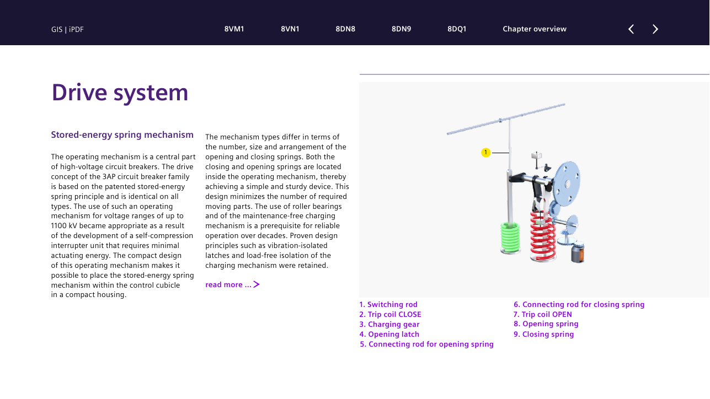Select legend item 2. Trip coil CLOSE
710x399 pixels.
tap(390, 314)
